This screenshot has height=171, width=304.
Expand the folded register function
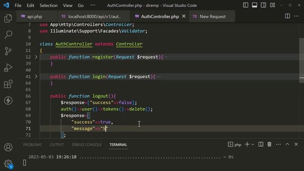point(36,57)
